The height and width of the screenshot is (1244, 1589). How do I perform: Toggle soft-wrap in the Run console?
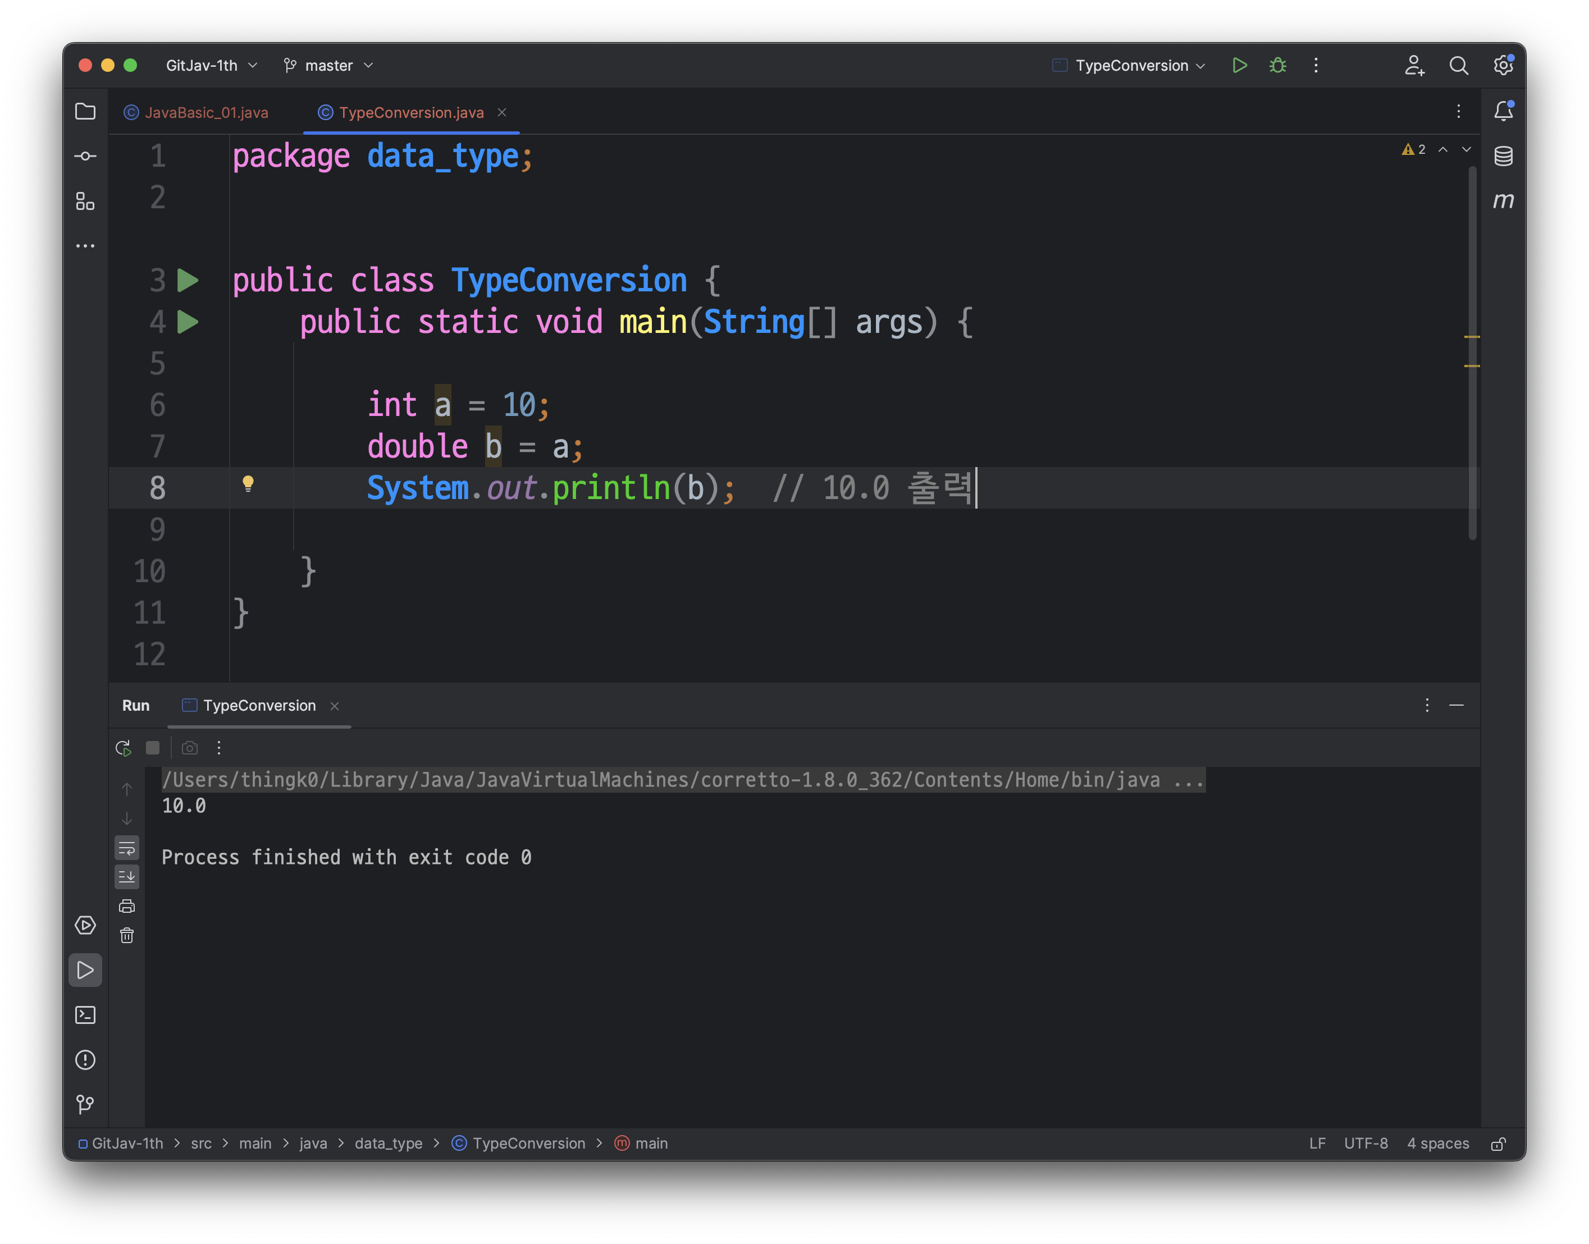tap(127, 848)
